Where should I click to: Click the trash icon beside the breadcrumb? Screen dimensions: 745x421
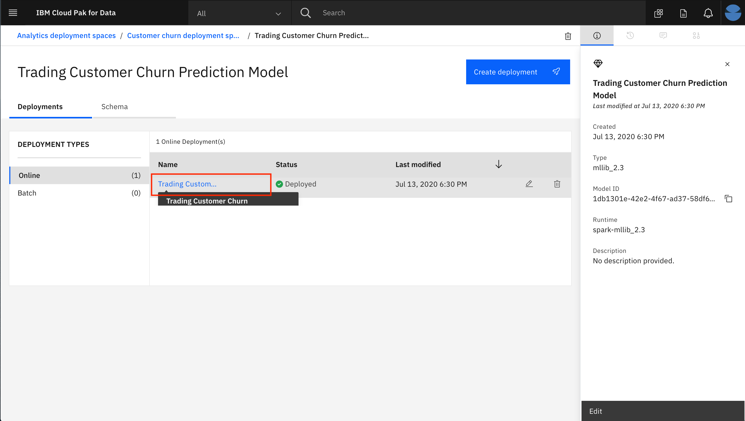(x=568, y=36)
